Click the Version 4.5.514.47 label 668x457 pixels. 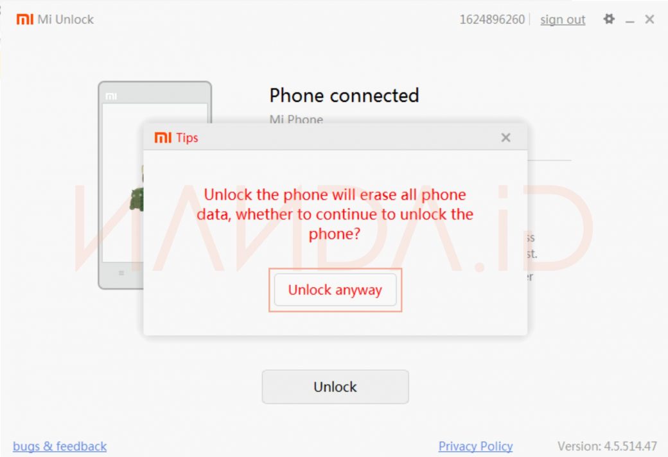[x=607, y=446]
